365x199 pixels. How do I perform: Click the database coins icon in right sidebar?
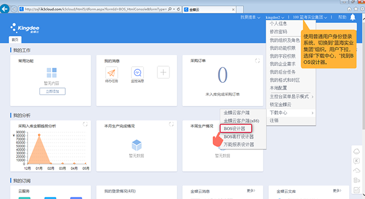pyautogui.click(x=357, y=180)
